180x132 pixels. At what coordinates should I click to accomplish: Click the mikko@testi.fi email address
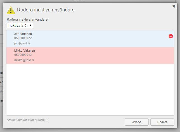click(x=24, y=60)
